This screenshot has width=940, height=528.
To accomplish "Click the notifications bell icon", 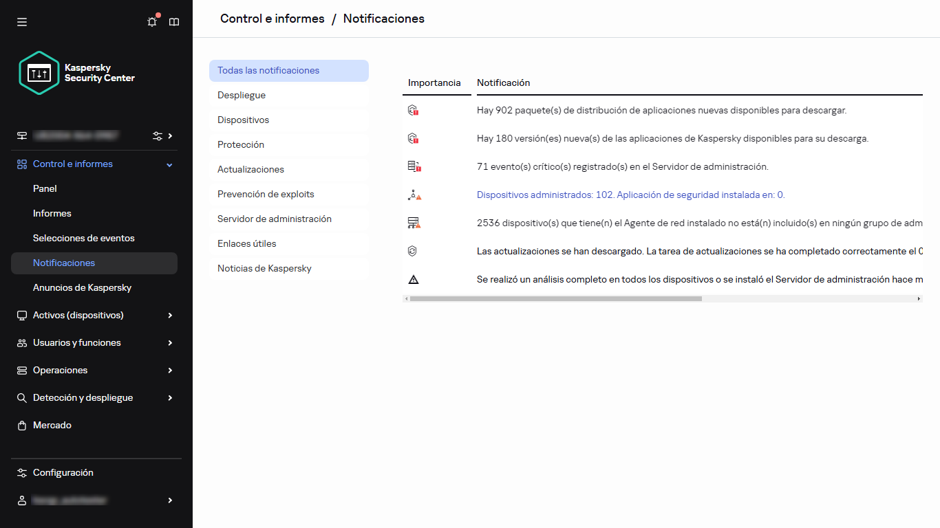I will click(151, 21).
